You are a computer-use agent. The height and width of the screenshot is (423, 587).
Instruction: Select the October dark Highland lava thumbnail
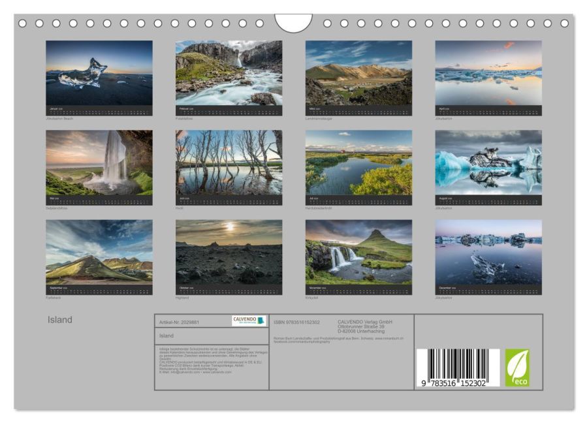229,252
